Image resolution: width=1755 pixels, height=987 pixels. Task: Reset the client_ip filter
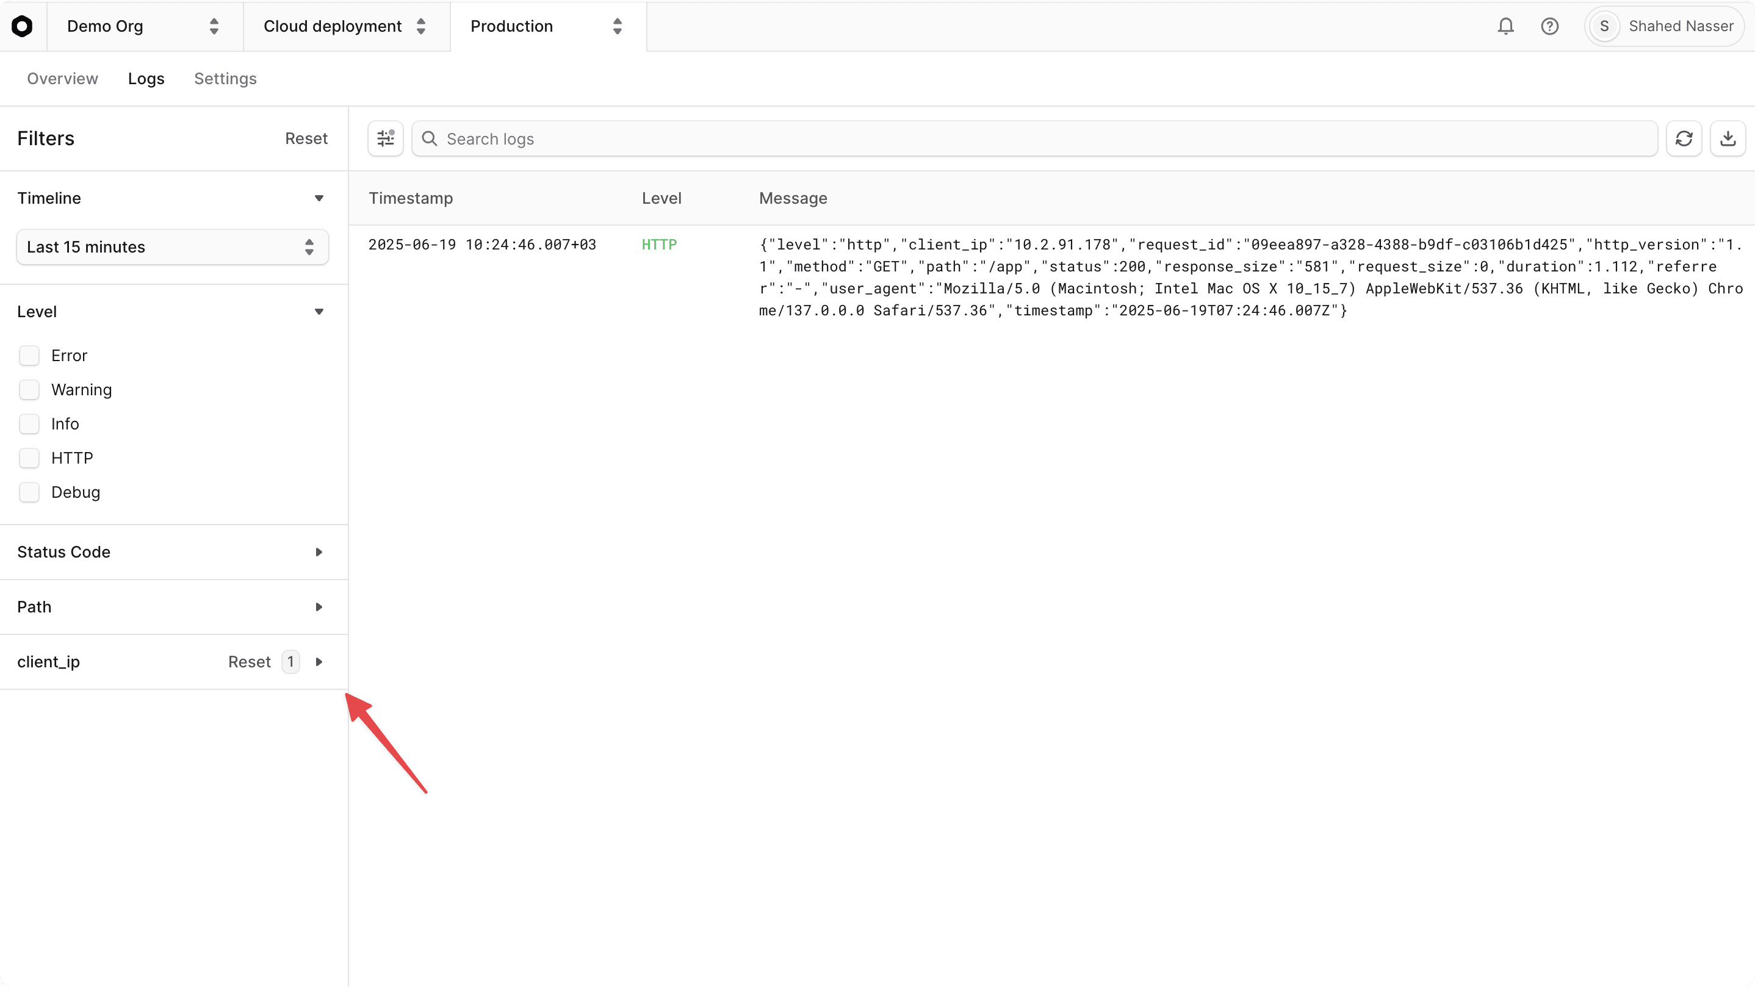[x=249, y=661]
